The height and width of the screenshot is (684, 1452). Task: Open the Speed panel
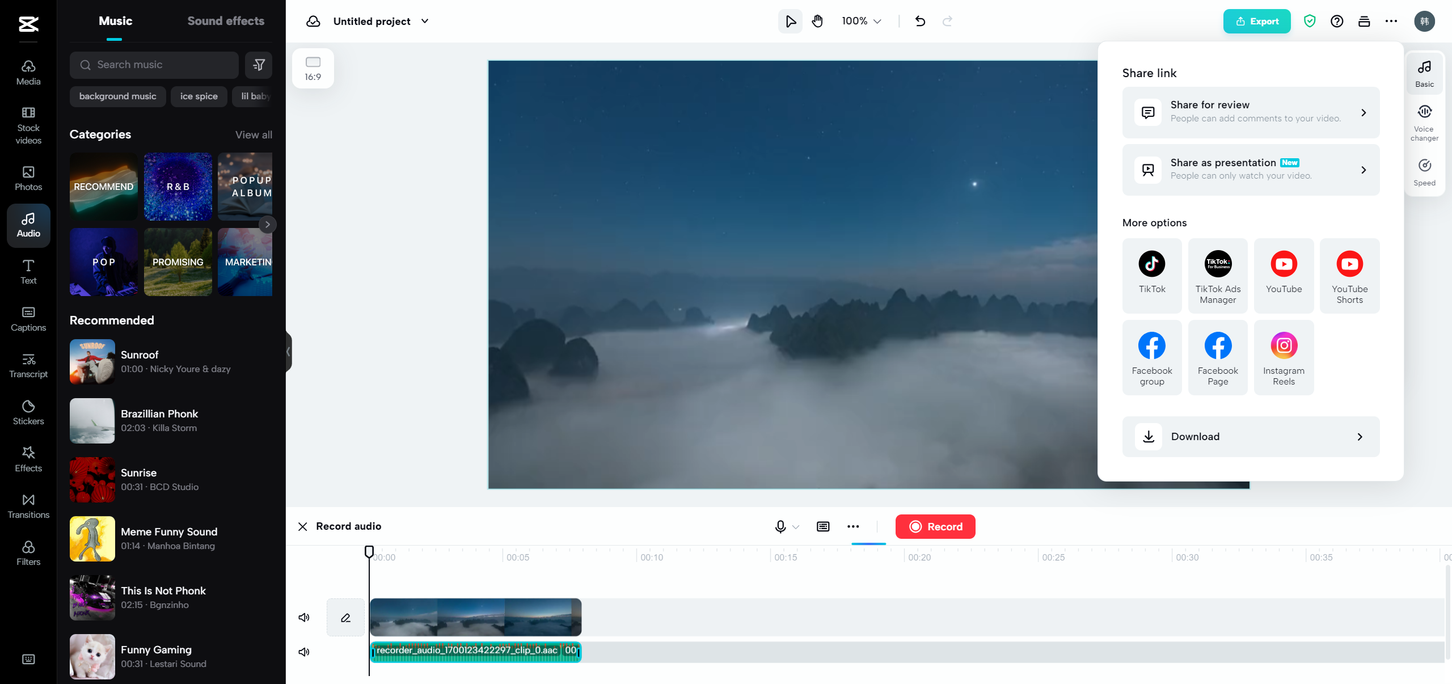pyautogui.click(x=1425, y=171)
